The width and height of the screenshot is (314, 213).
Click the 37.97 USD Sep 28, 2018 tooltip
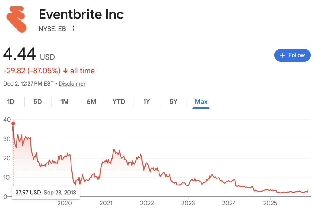point(46,193)
